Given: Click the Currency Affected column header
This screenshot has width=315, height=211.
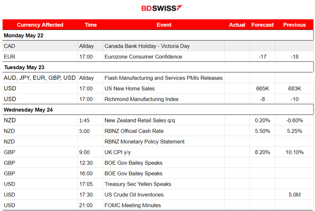Looking at the screenshot, I should tap(40, 25).
